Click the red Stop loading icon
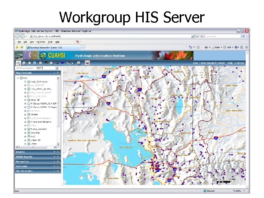The image size is (264, 198). point(202,36)
